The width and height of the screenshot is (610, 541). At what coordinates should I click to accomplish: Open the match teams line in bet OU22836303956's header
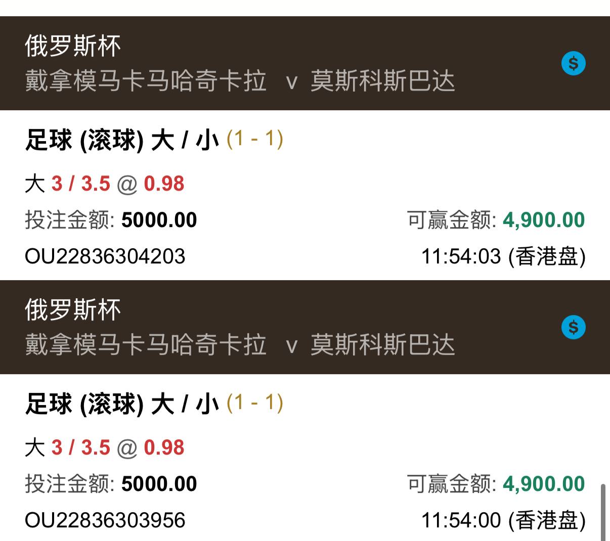point(240,345)
